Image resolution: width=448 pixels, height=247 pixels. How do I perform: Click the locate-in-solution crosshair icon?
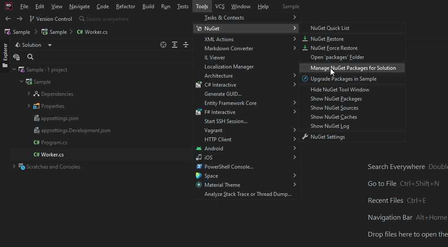163,45
